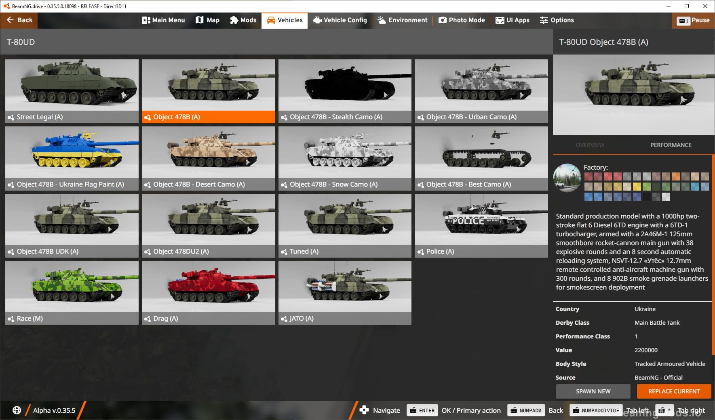
Task: Switch to the Map tab
Action: click(x=207, y=20)
